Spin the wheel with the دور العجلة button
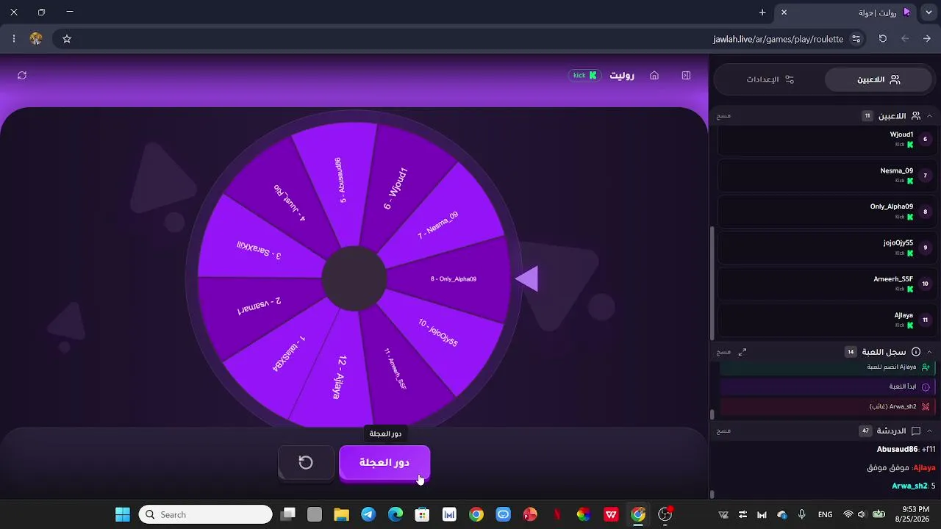Viewport: 941px width, 529px height. click(x=384, y=462)
